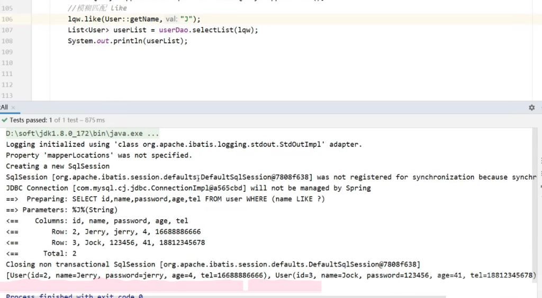Click line number 108 in gutter
This screenshot has height=298, width=542.
coord(7,41)
